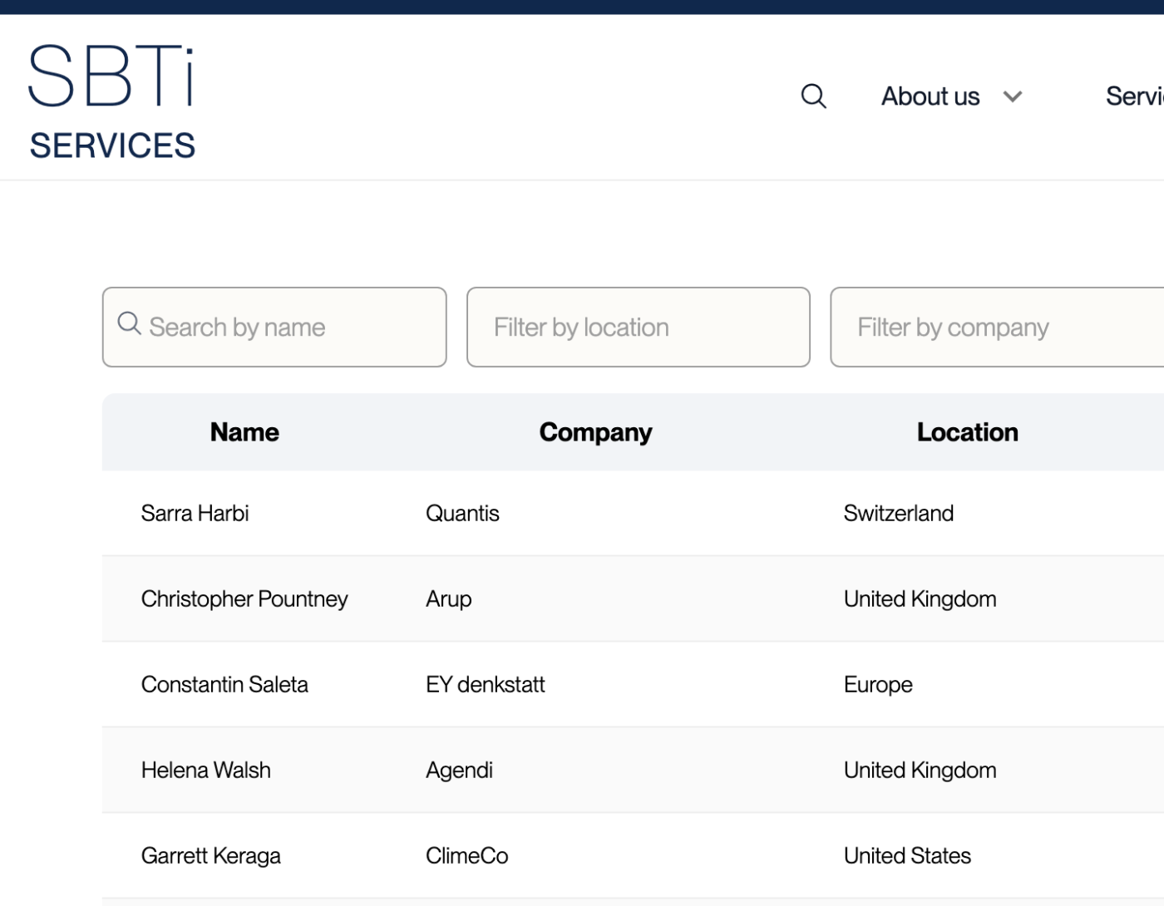Select the row for Garrett Keraga
This screenshot has height=906, width=1164.
210,855
